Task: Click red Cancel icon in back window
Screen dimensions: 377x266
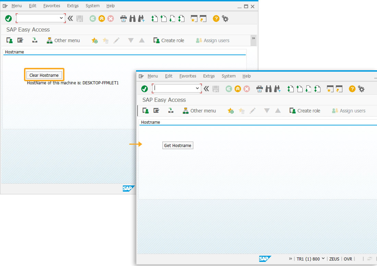Action: 111,19
